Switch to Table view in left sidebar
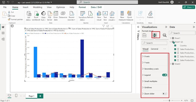 pyautogui.click(x=3, y=33)
